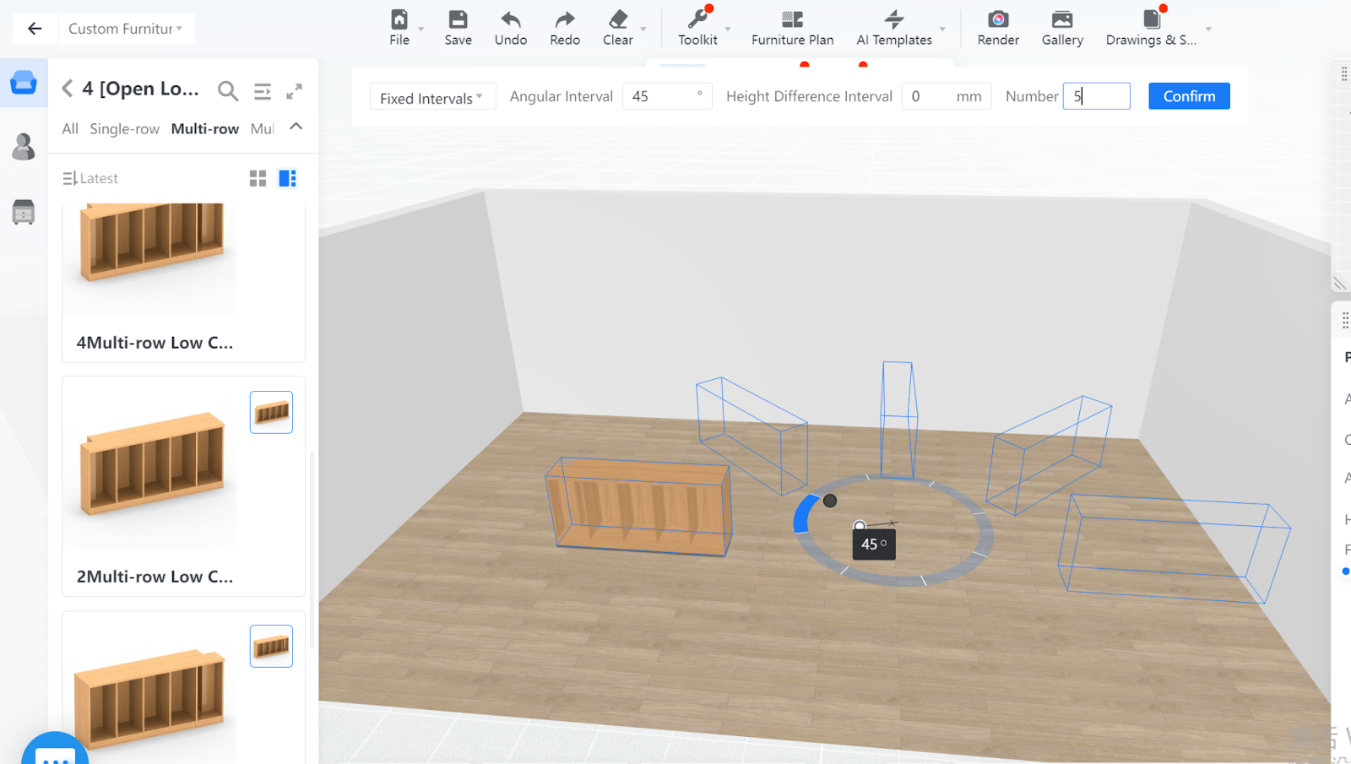Open the Furniture Plan tool
1351x764 pixels.
pyautogui.click(x=792, y=27)
